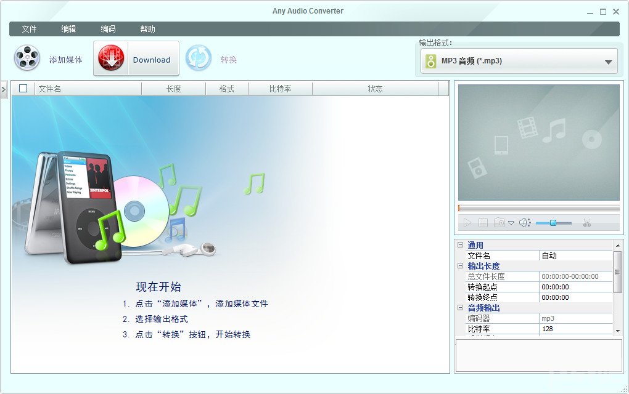The width and height of the screenshot is (629, 394).
Task: Enable the select-all checkbox in the file list header
Action: (23, 88)
